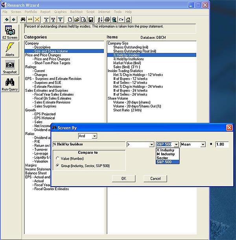Click the new blank document toolbar icon

(x=70, y=19)
